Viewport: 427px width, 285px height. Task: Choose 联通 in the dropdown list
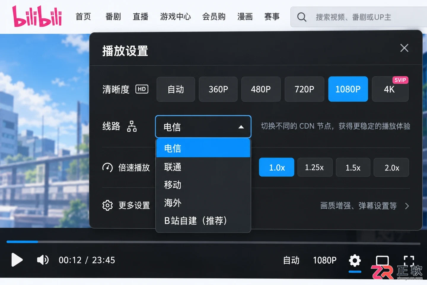click(203, 167)
